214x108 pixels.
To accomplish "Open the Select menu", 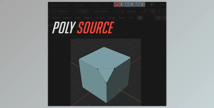I will (67, 18).
